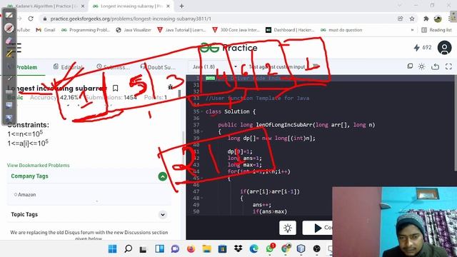Show the hint lightbulb button
Screen dimensions: 457x257
point(288,228)
